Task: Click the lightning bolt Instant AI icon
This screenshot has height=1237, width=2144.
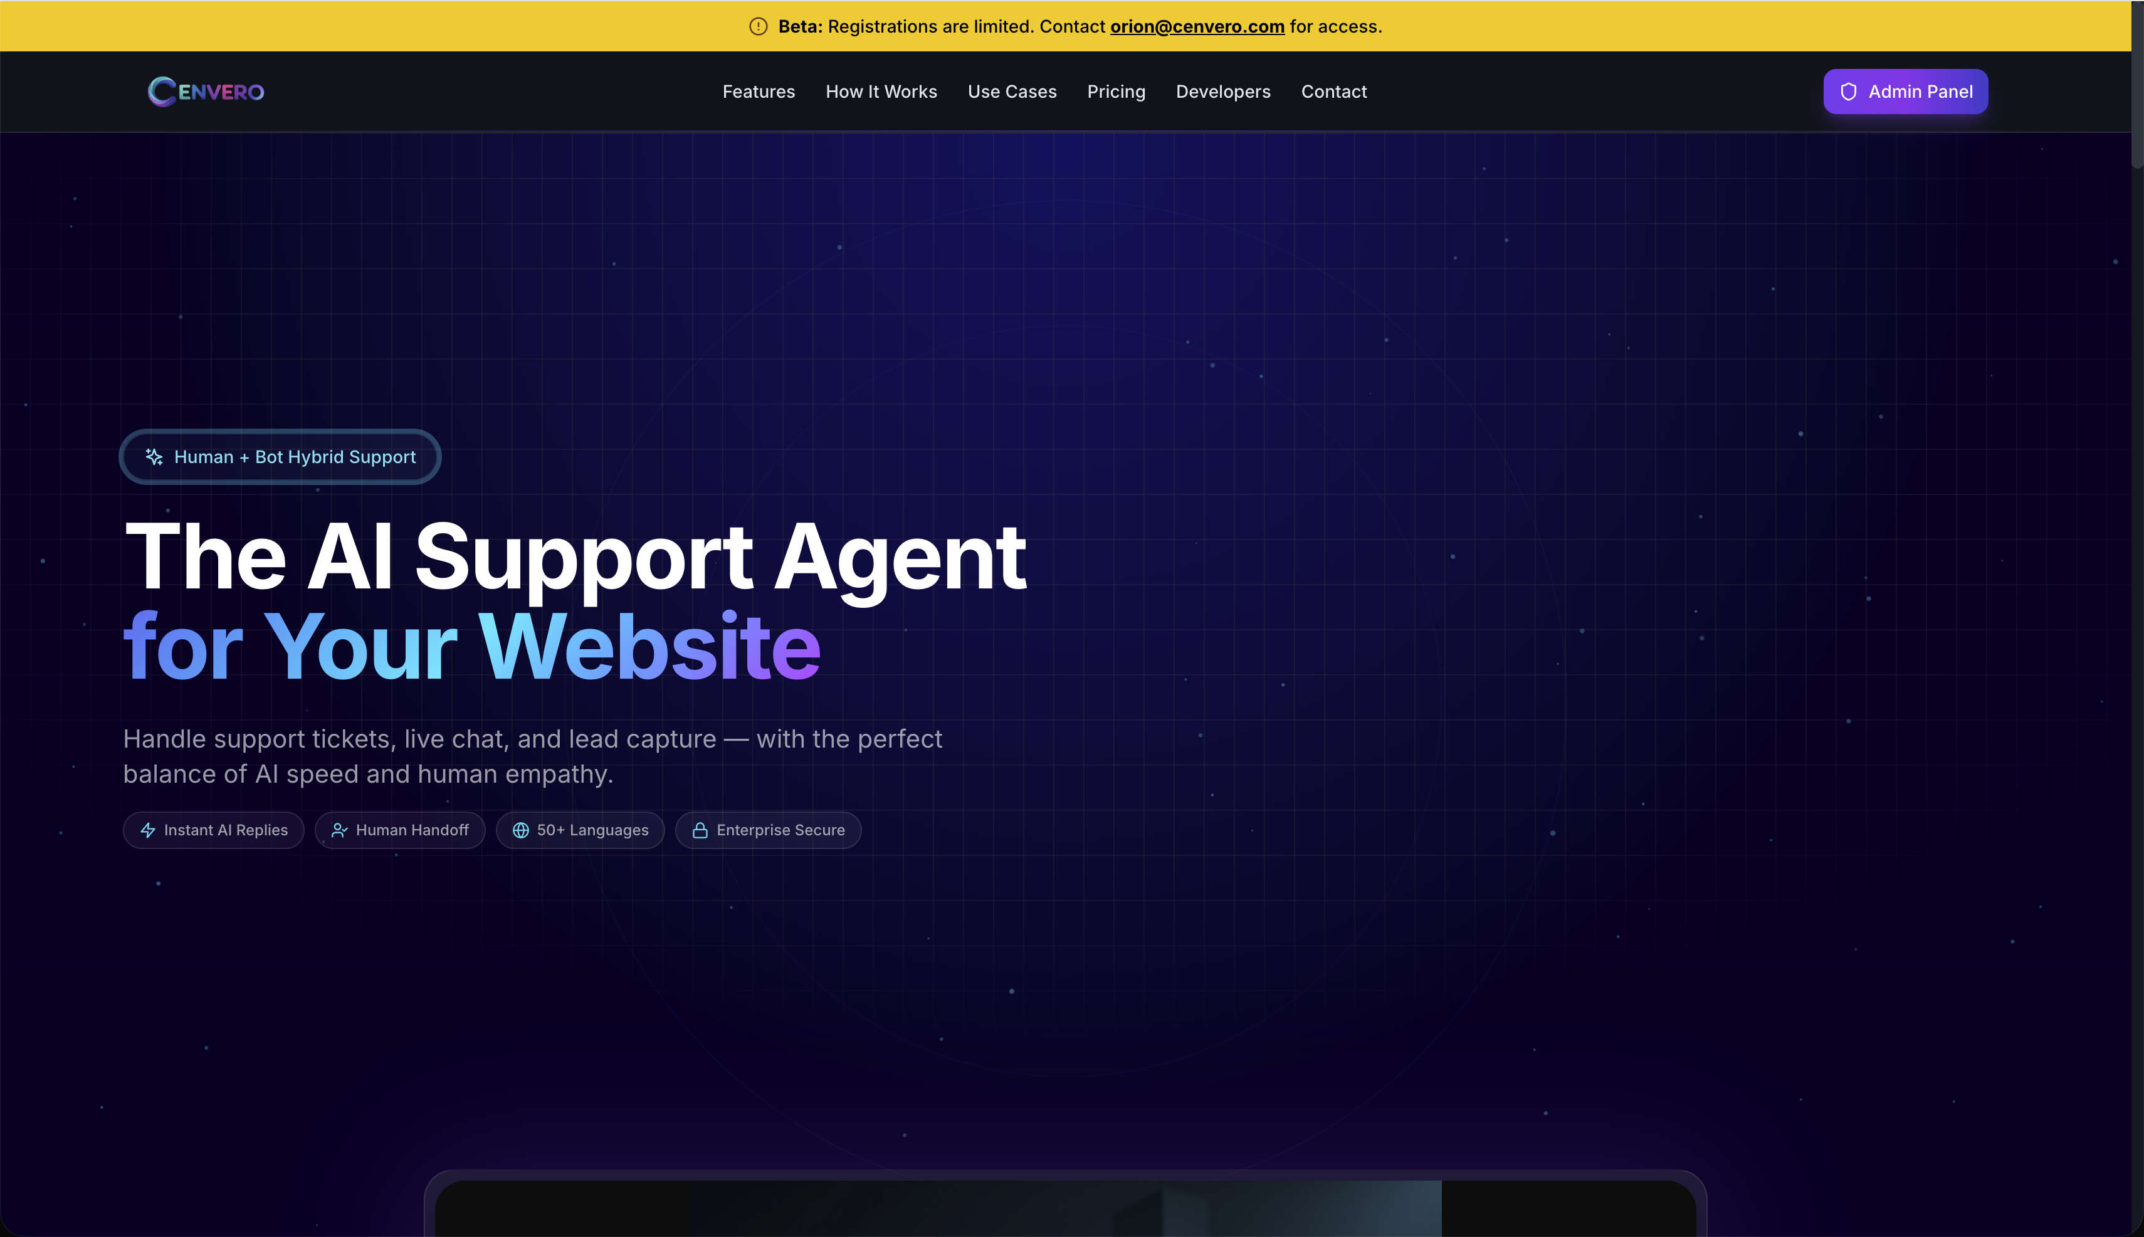Action: pos(148,830)
